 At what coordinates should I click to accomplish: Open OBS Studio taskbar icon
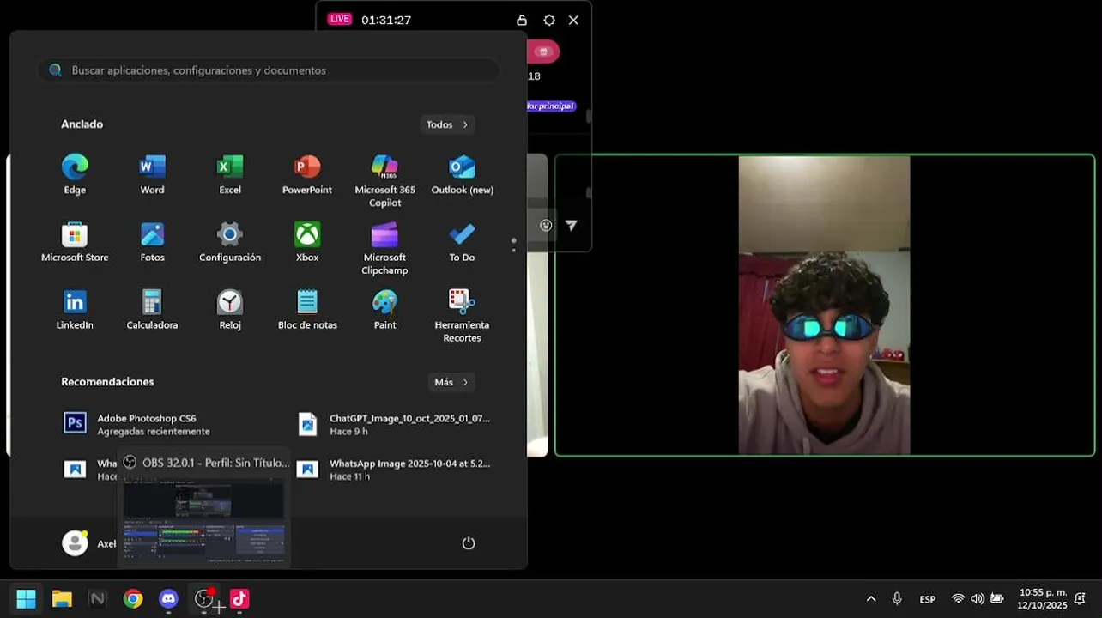click(204, 598)
